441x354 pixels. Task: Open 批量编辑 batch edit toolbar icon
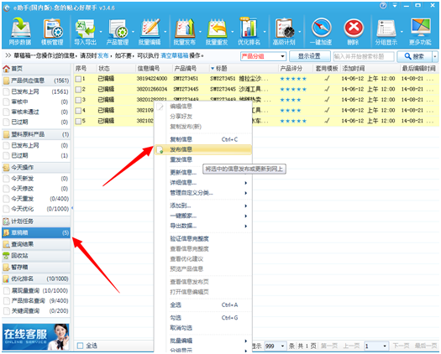[150, 31]
